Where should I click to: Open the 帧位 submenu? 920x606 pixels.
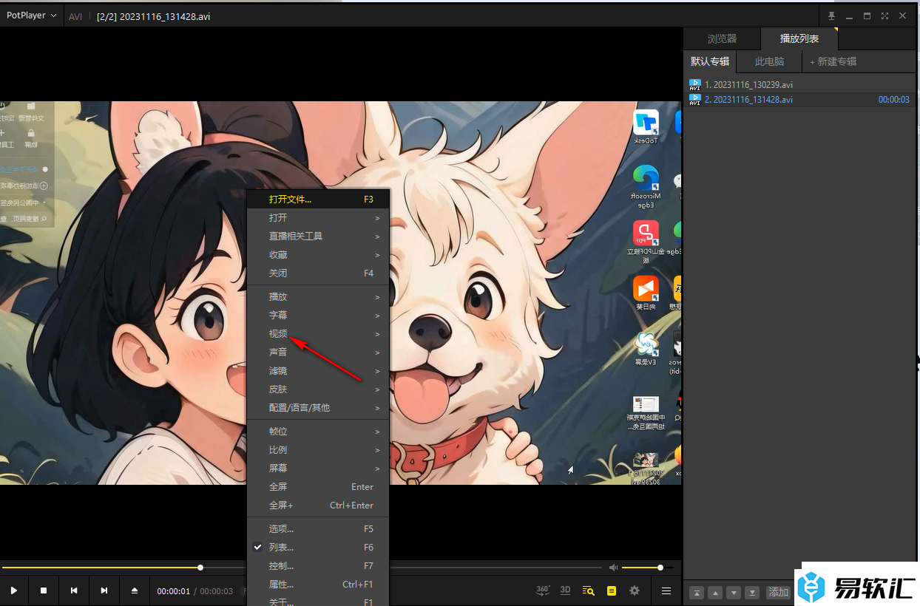click(317, 431)
